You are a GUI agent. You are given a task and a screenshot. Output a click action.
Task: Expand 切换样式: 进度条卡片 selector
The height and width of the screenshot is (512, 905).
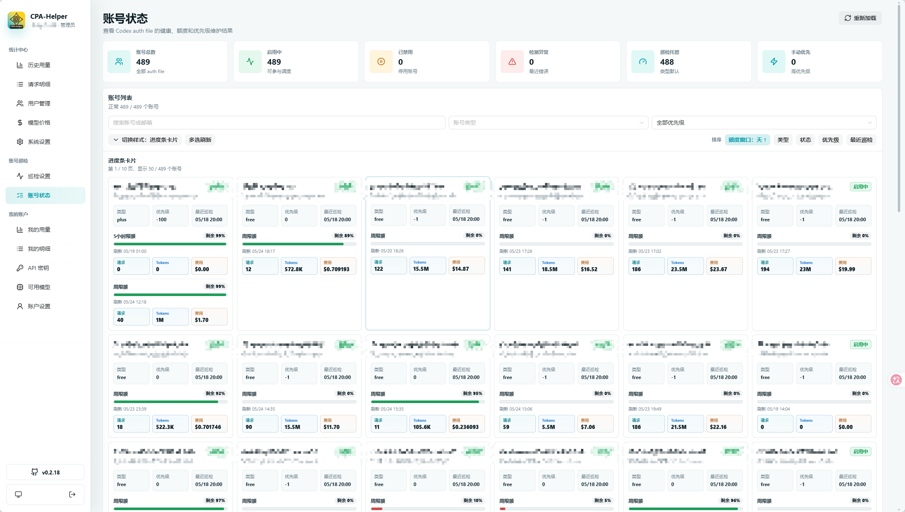(x=145, y=140)
